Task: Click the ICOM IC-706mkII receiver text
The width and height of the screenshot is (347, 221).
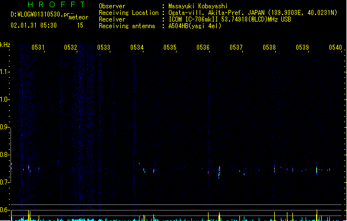Action: tap(229, 19)
